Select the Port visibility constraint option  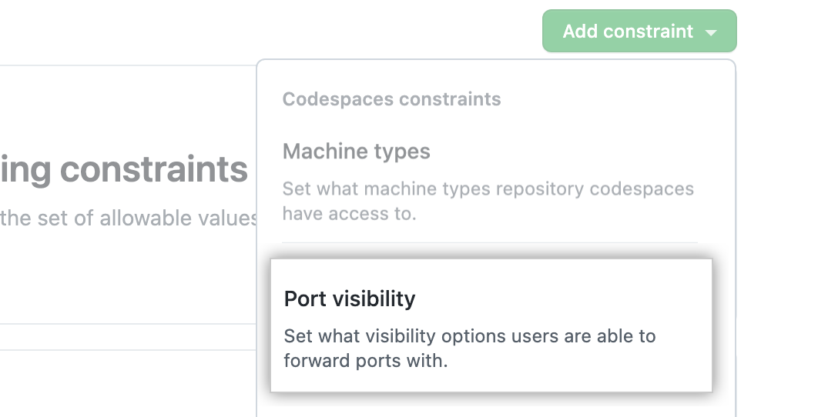(491, 325)
